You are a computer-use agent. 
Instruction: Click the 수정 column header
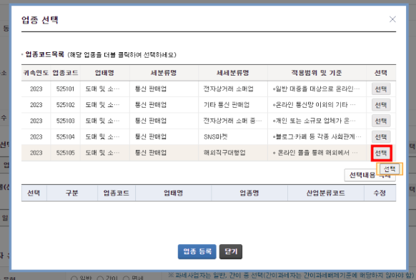(380, 193)
